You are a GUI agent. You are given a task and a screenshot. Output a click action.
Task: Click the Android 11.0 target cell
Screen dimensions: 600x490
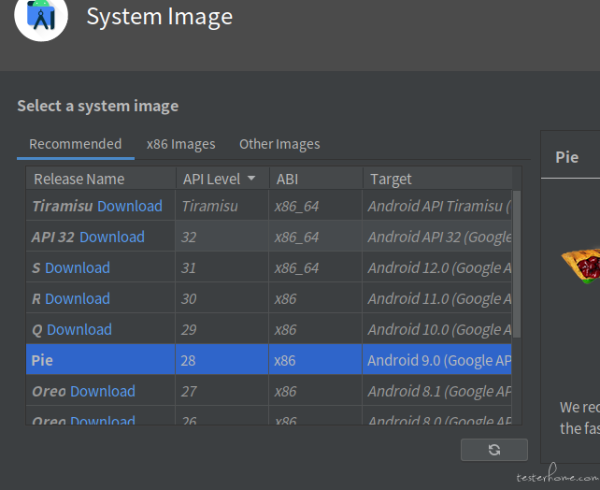click(437, 298)
